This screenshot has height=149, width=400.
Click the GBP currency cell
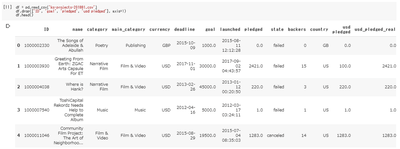[x=166, y=46]
